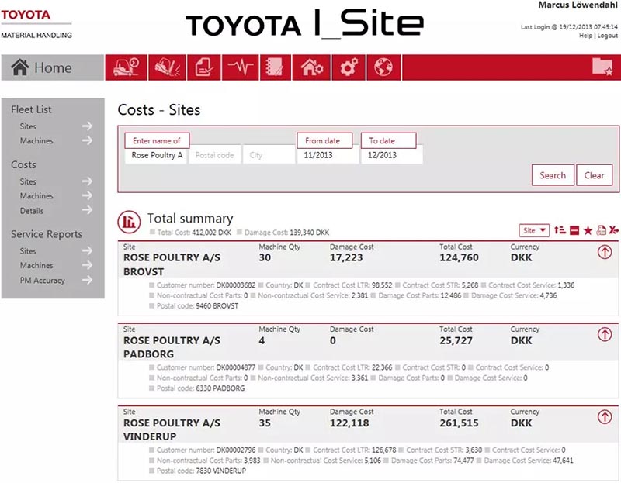Screen dimensions: 621x483
Task: Open the globe icon in the toolbar
Action: 383,67
